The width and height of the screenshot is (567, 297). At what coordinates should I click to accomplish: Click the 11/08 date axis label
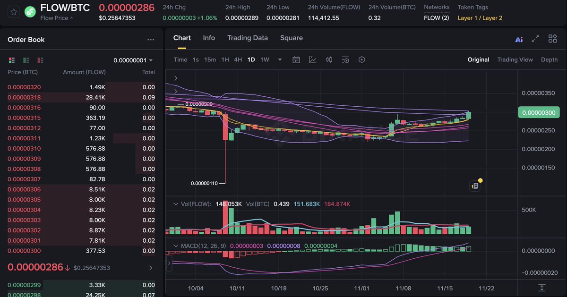pyautogui.click(x=403, y=288)
